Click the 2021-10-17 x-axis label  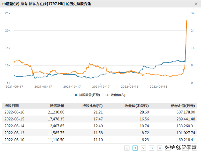tap(72, 87)
